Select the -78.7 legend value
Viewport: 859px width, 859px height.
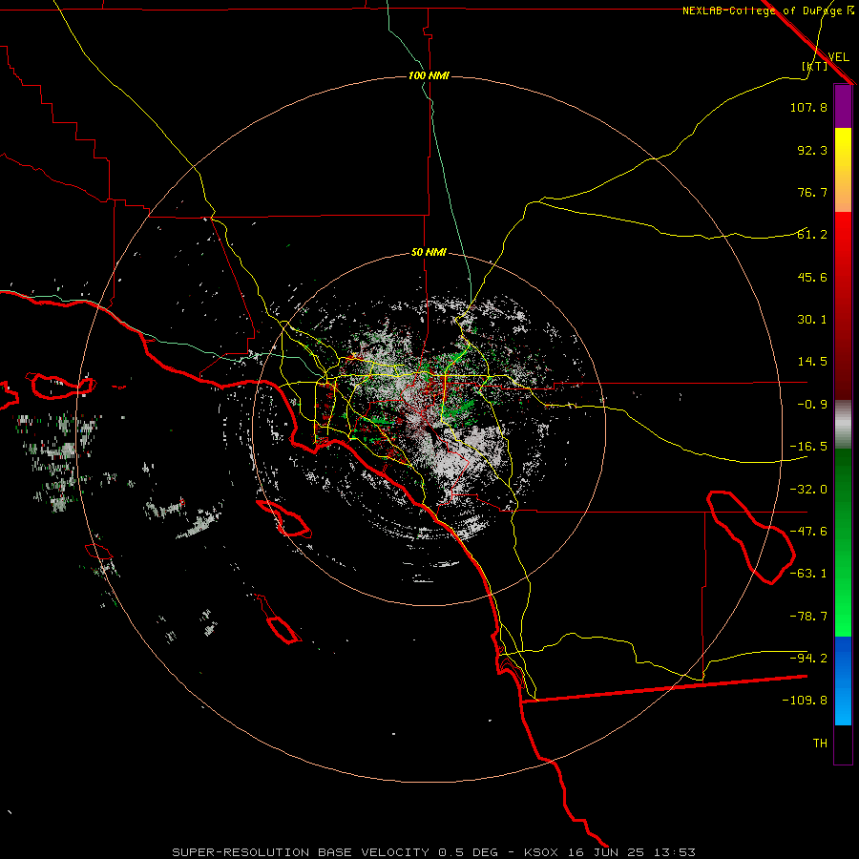pos(808,617)
